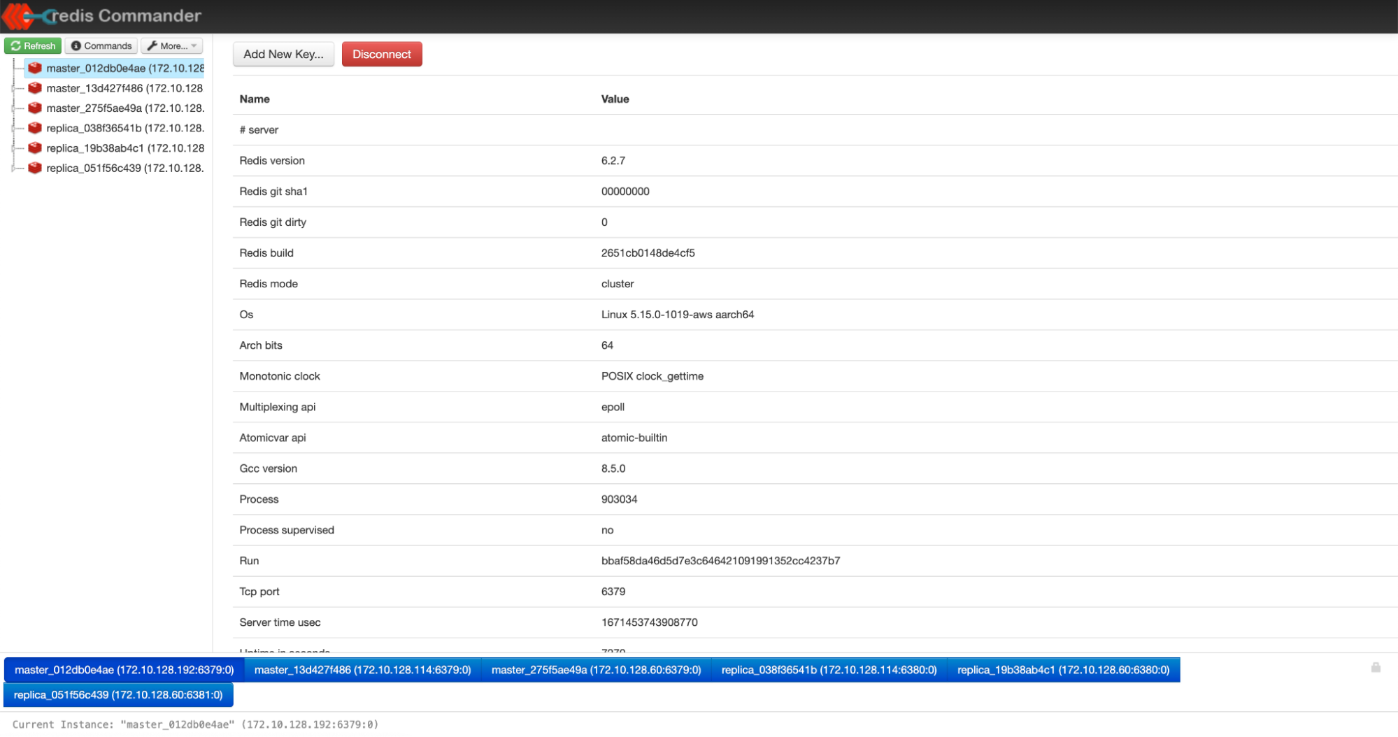Refresh the connection tree
Screen dimensions: 1398x737
point(33,45)
